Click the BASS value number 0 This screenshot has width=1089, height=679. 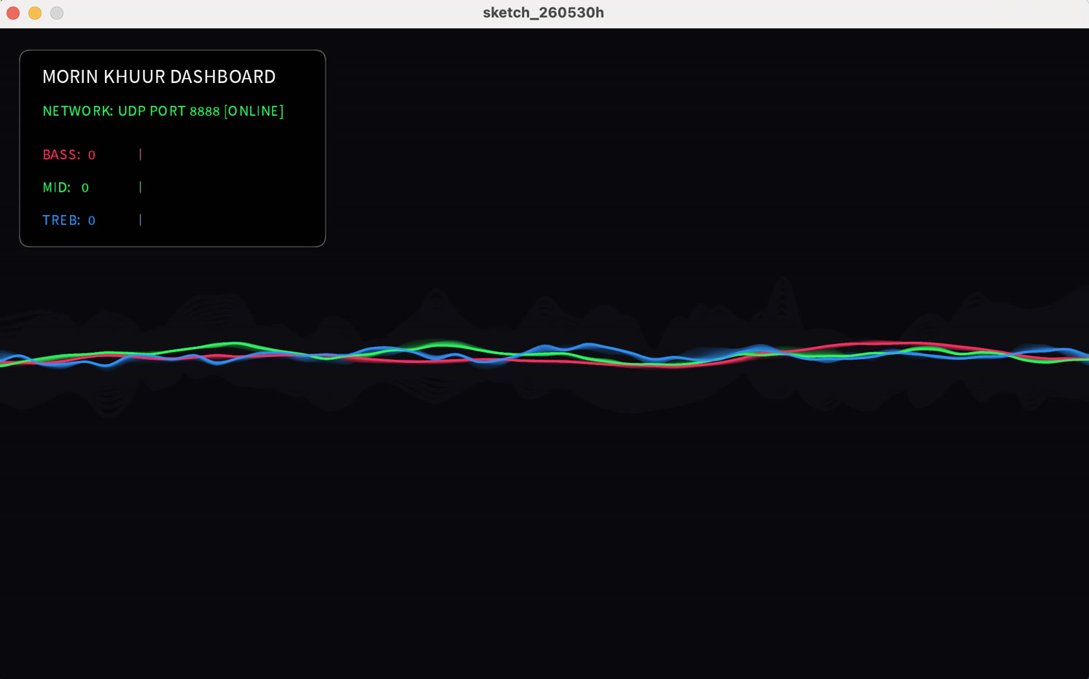pyautogui.click(x=92, y=155)
